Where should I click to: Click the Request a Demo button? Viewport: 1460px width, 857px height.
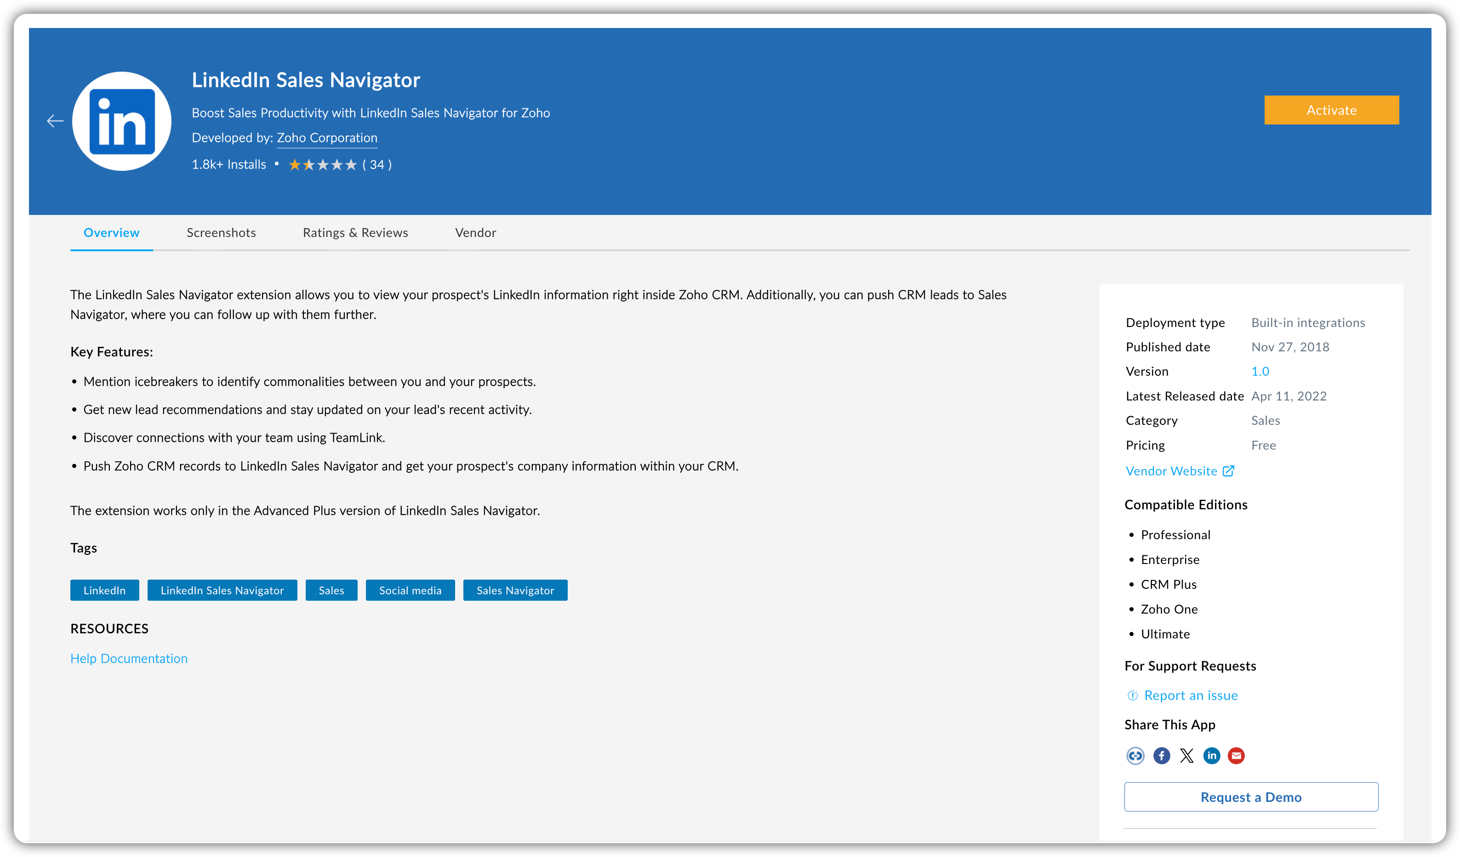click(x=1251, y=797)
